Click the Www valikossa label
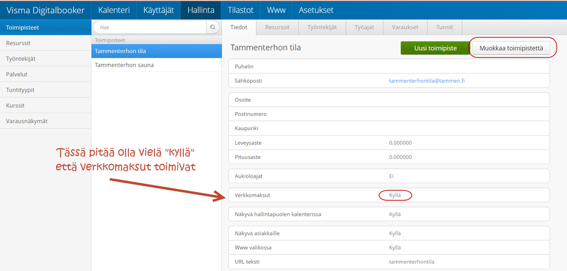Screen dimensions: 567x271 coord(253,248)
